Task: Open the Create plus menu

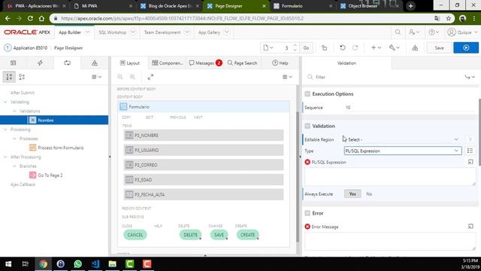Action: pyautogui.click(x=376, y=48)
